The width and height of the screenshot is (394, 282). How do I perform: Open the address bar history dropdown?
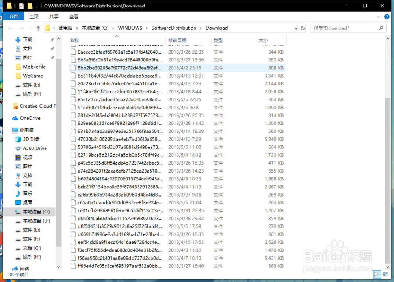[296, 28]
